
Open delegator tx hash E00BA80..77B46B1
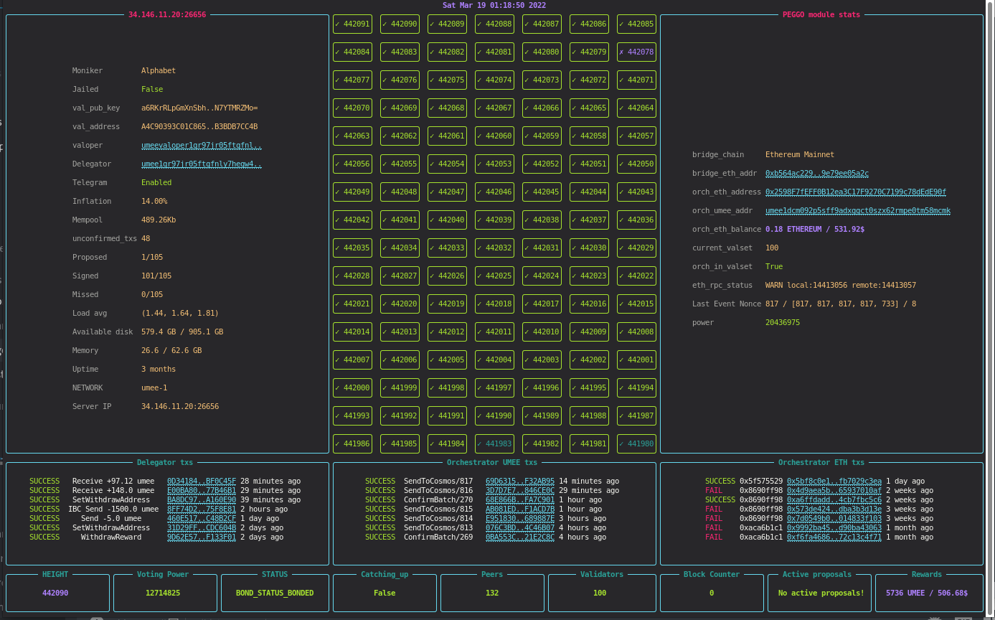[202, 490]
